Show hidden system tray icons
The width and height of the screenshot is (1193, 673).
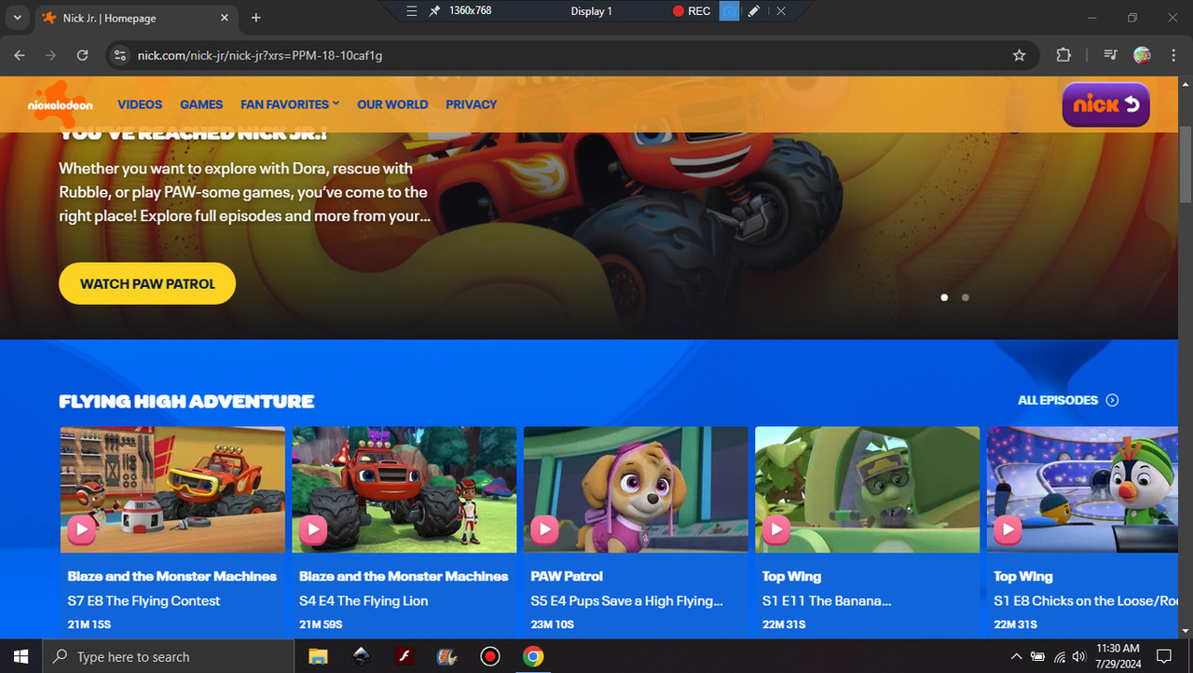click(1016, 656)
